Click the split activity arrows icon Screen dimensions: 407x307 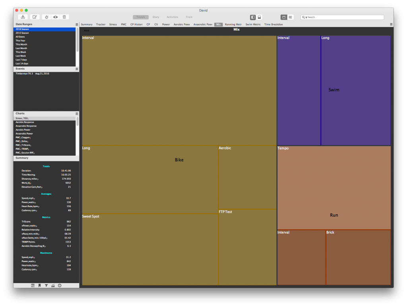56,17
